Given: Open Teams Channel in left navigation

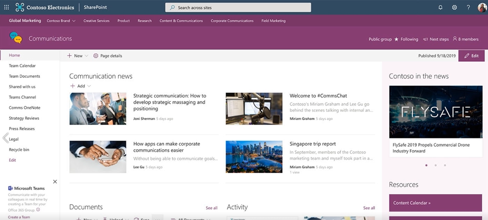Looking at the screenshot, I should [x=22, y=97].
